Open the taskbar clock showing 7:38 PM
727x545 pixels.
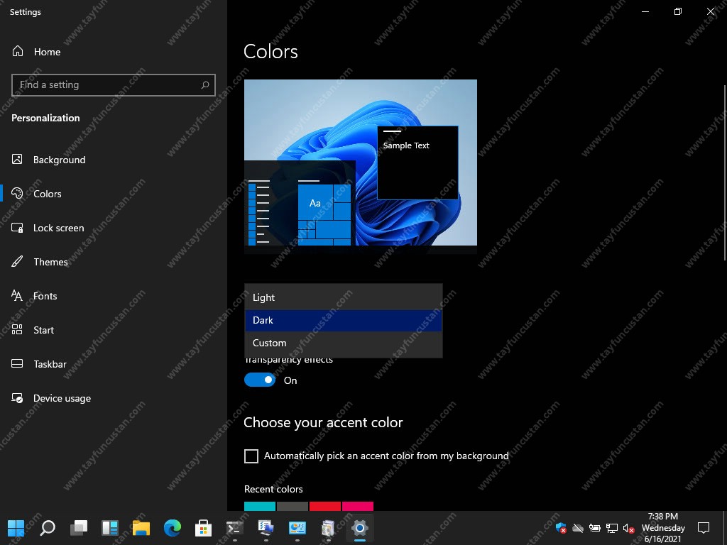[663, 527]
